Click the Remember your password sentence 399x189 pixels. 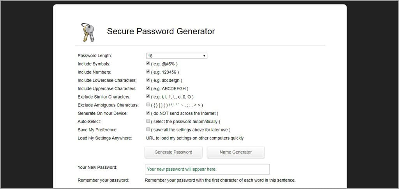pyautogui.click(x=220, y=180)
